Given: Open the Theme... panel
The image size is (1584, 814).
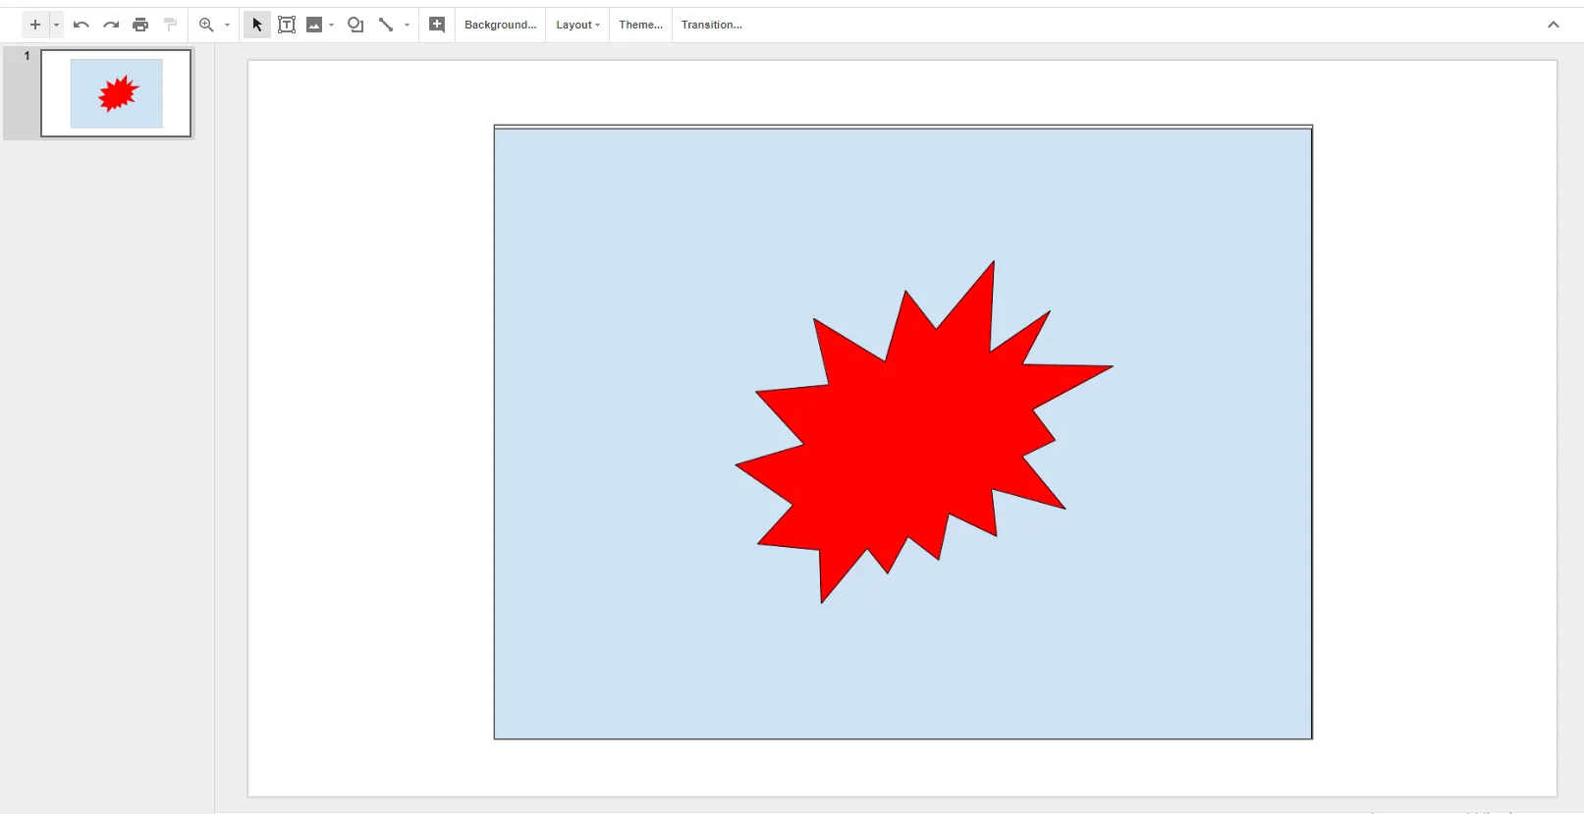Looking at the screenshot, I should 640,25.
